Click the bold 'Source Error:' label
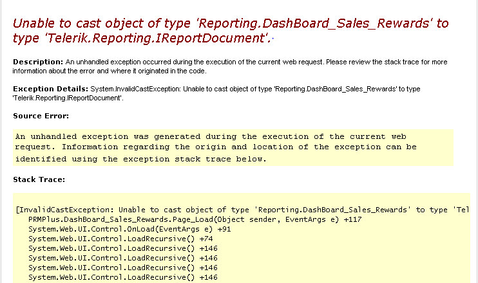The image size is (478, 283). pyautogui.click(x=41, y=116)
